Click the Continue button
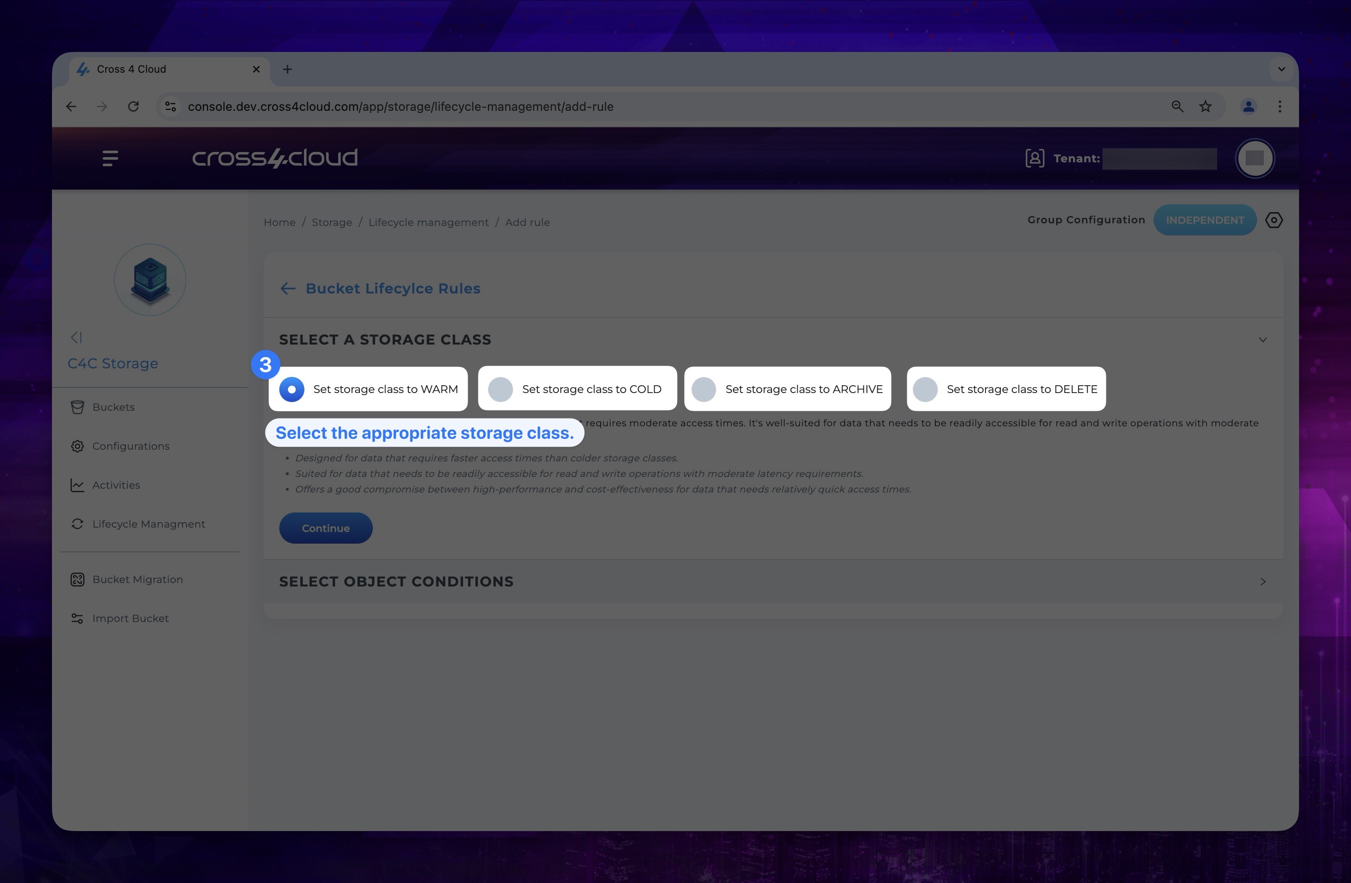Image resolution: width=1351 pixels, height=883 pixels. 325,527
